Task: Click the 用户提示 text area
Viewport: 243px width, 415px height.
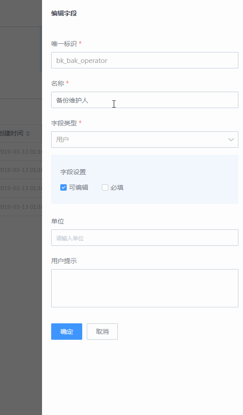Action: 145,288
